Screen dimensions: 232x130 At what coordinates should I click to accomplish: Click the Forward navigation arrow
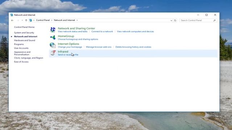click(x=18, y=20)
